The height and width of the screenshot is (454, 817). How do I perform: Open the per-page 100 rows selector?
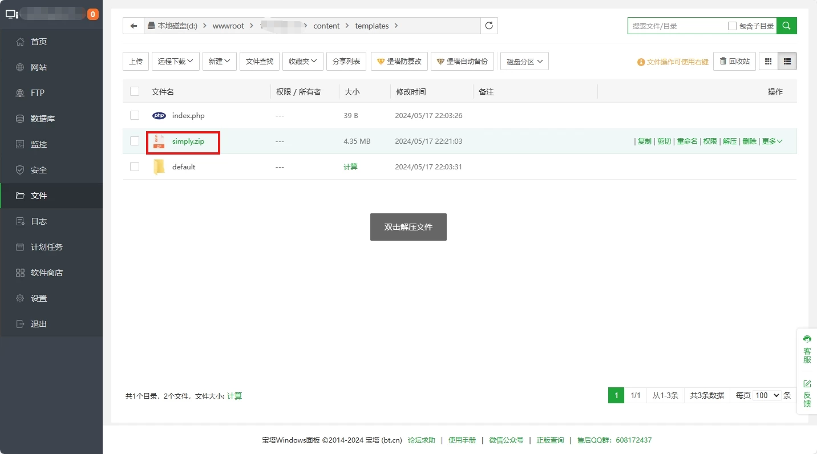pyautogui.click(x=766, y=395)
